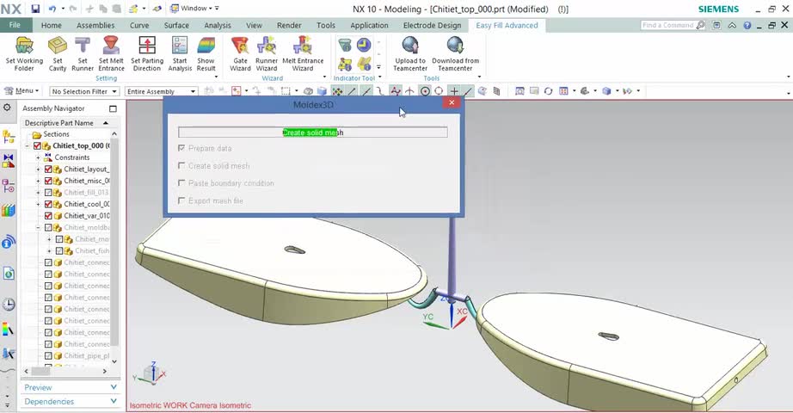Expand the Preview panel

(x=71, y=387)
